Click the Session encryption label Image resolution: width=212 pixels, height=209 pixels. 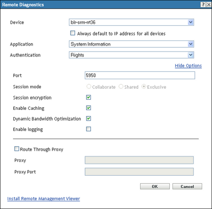pos(32,98)
